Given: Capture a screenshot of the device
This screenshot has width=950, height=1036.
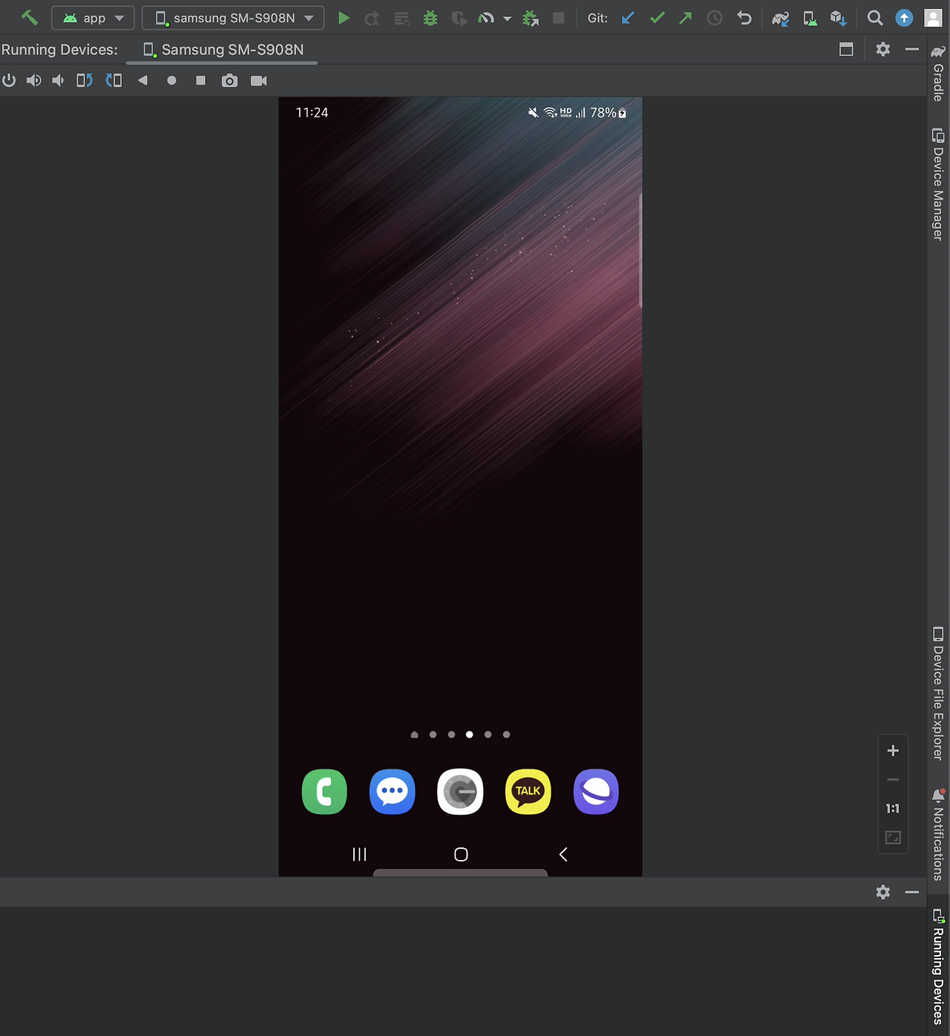Looking at the screenshot, I should (x=229, y=80).
